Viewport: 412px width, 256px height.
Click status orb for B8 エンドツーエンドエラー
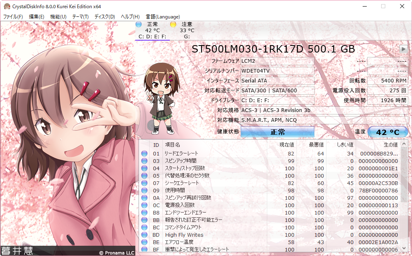[x=144, y=213]
